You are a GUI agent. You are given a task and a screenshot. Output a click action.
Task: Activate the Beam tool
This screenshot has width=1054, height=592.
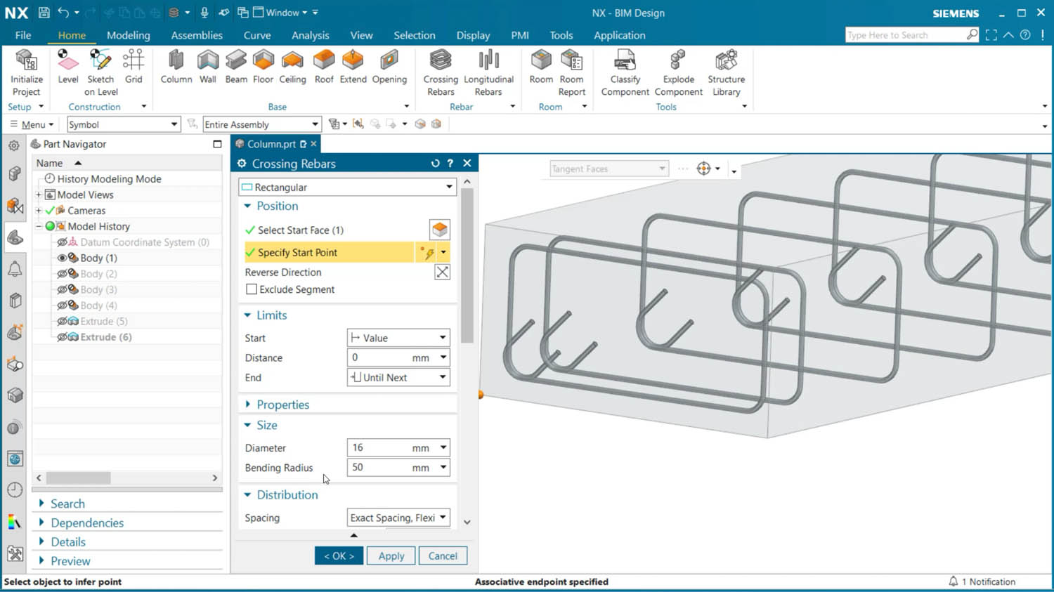point(236,67)
